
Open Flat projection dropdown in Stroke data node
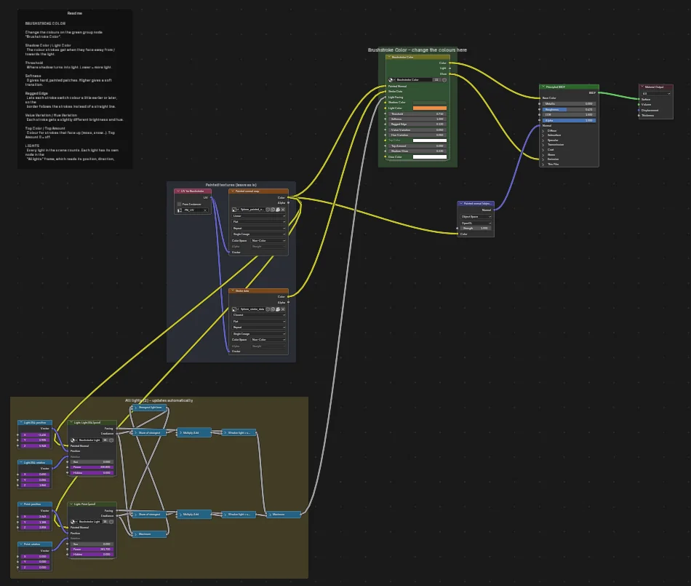259,322
